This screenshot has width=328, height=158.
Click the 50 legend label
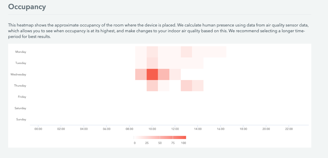(160, 143)
